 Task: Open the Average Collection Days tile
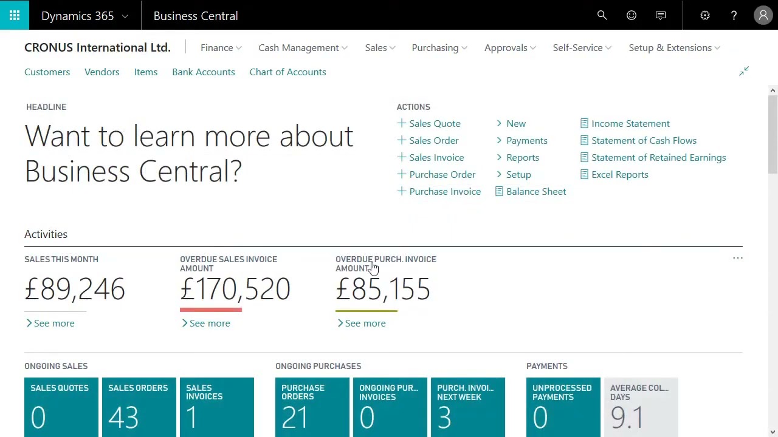tap(641, 407)
